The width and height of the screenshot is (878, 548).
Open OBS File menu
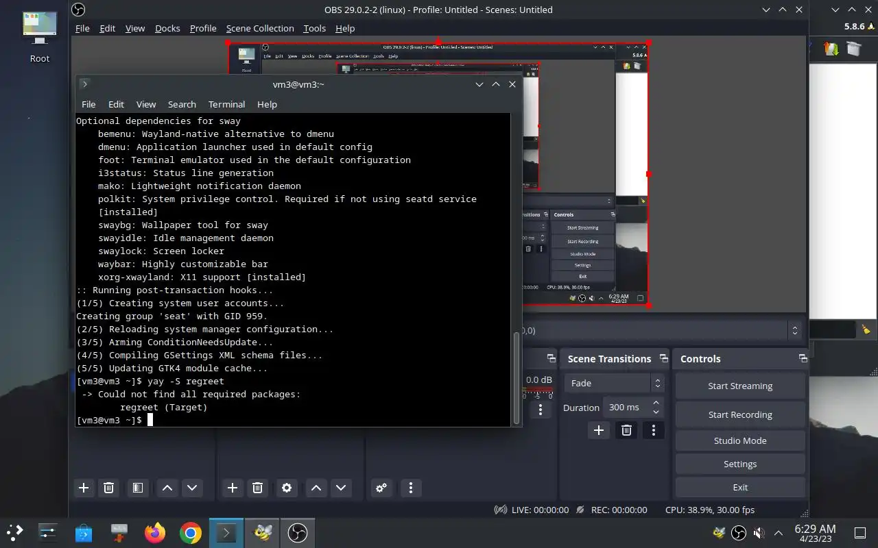point(82,28)
